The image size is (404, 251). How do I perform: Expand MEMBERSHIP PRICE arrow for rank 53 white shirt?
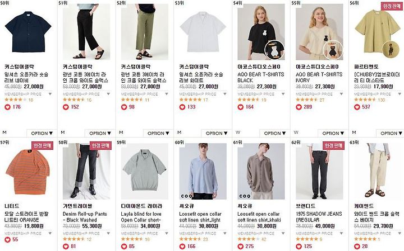(224, 94)
